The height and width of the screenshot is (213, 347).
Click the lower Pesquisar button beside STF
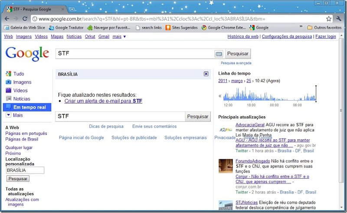(198, 116)
